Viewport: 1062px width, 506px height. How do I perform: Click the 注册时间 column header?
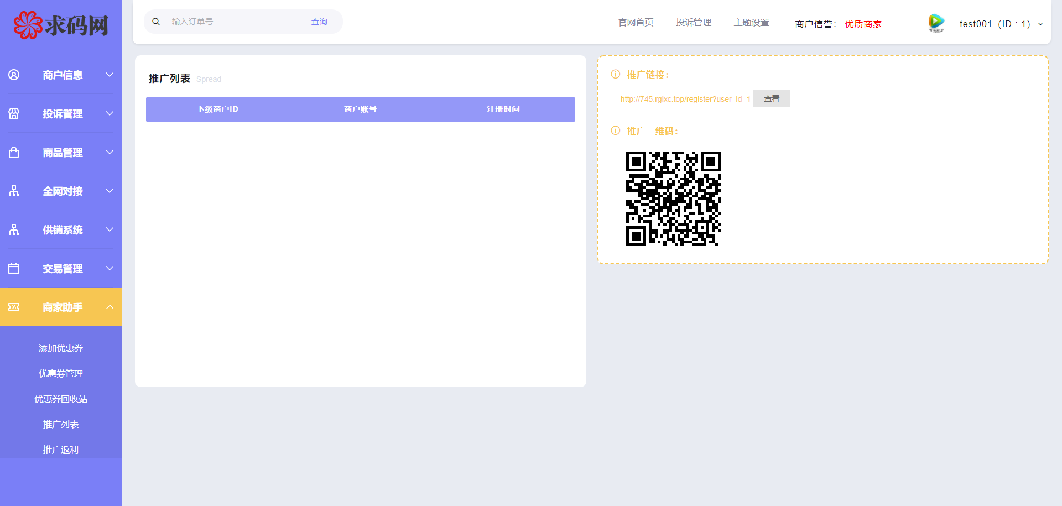click(x=503, y=109)
